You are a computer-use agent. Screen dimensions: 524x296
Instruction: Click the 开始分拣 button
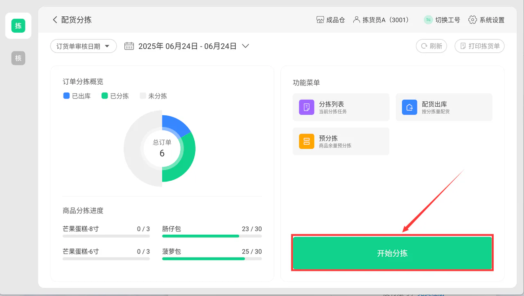pyautogui.click(x=392, y=253)
